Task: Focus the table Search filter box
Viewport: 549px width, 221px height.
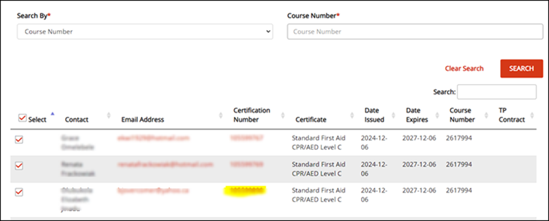Action: pyautogui.click(x=496, y=92)
